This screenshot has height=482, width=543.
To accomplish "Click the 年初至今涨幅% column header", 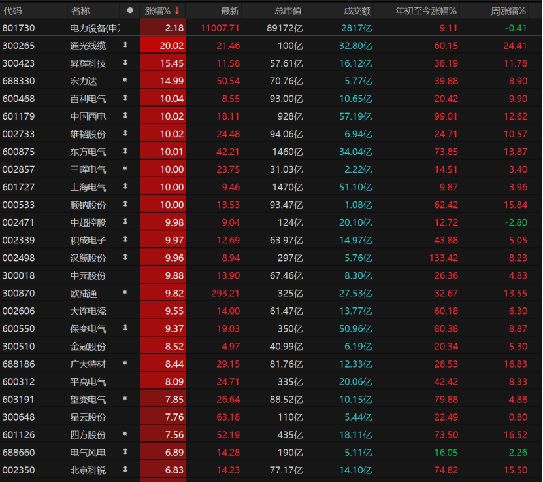I will (426, 11).
